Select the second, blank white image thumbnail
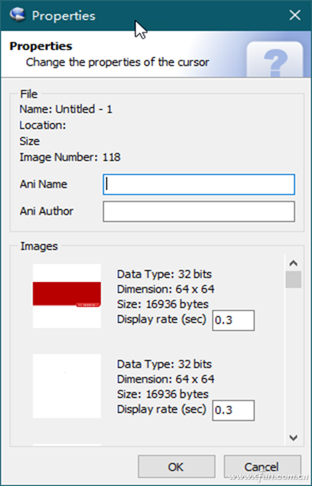The width and height of the screenshot is (312, 486). [x=67, y=385]
